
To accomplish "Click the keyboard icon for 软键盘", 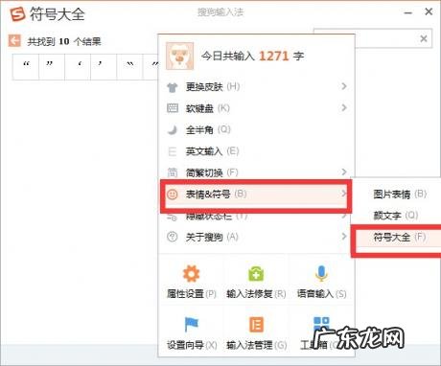I will click(x=173, y=108).
